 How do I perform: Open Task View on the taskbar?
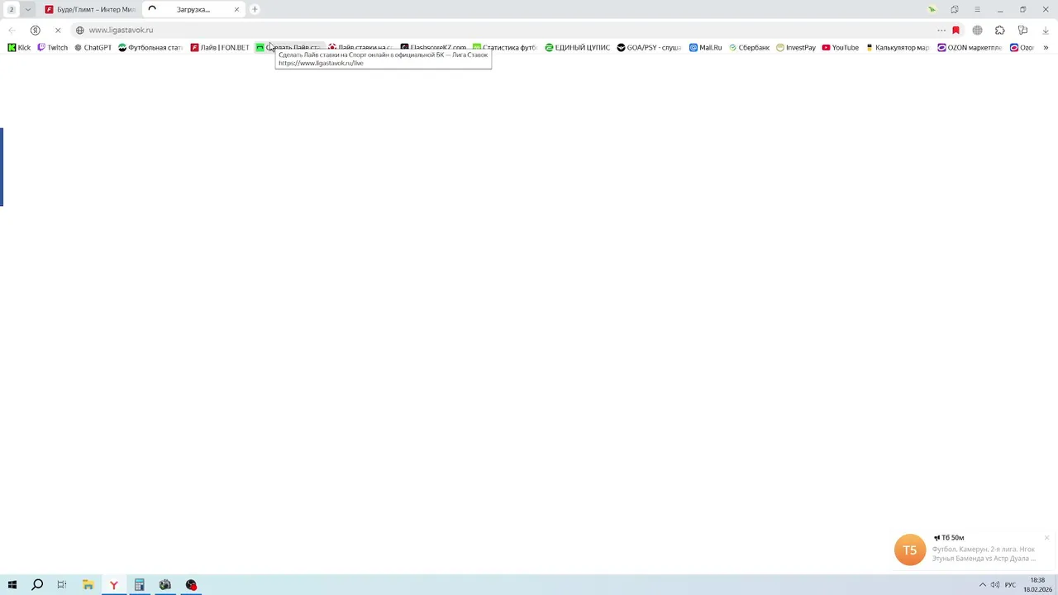click(x=62, y=585)
